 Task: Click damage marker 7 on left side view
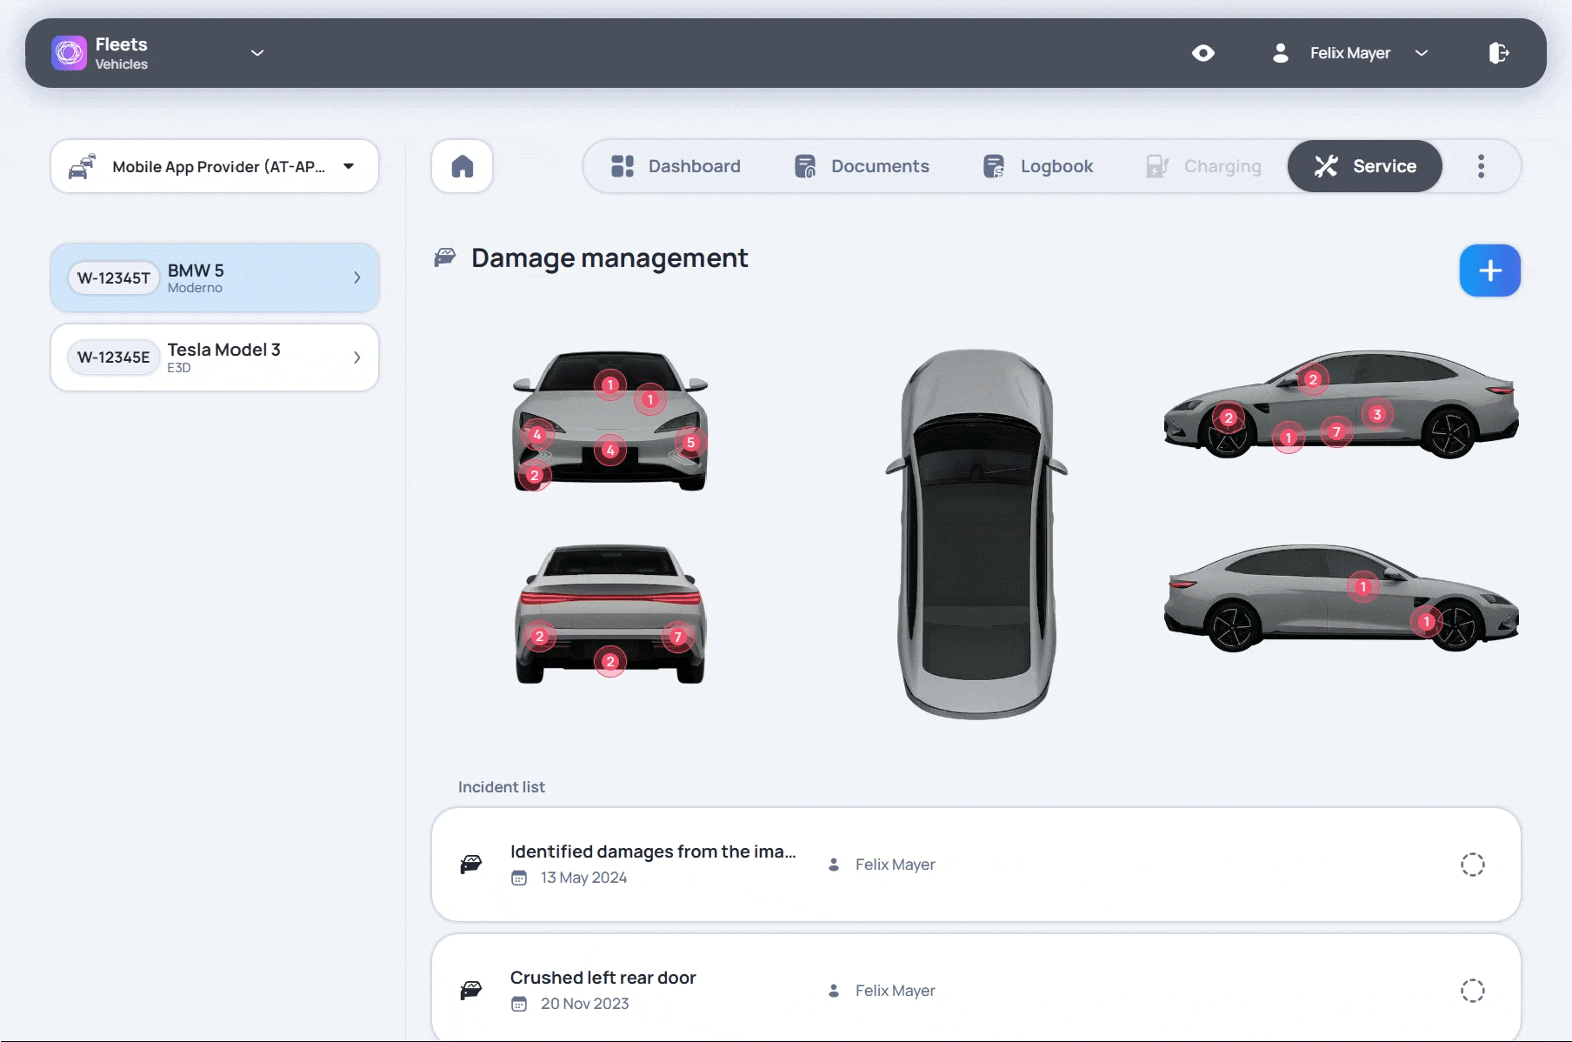[x=1337, y=432]
